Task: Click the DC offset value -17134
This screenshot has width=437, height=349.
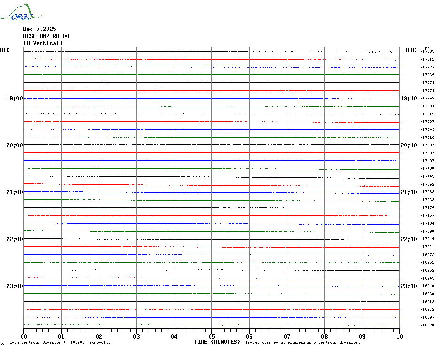Action: 427,223
